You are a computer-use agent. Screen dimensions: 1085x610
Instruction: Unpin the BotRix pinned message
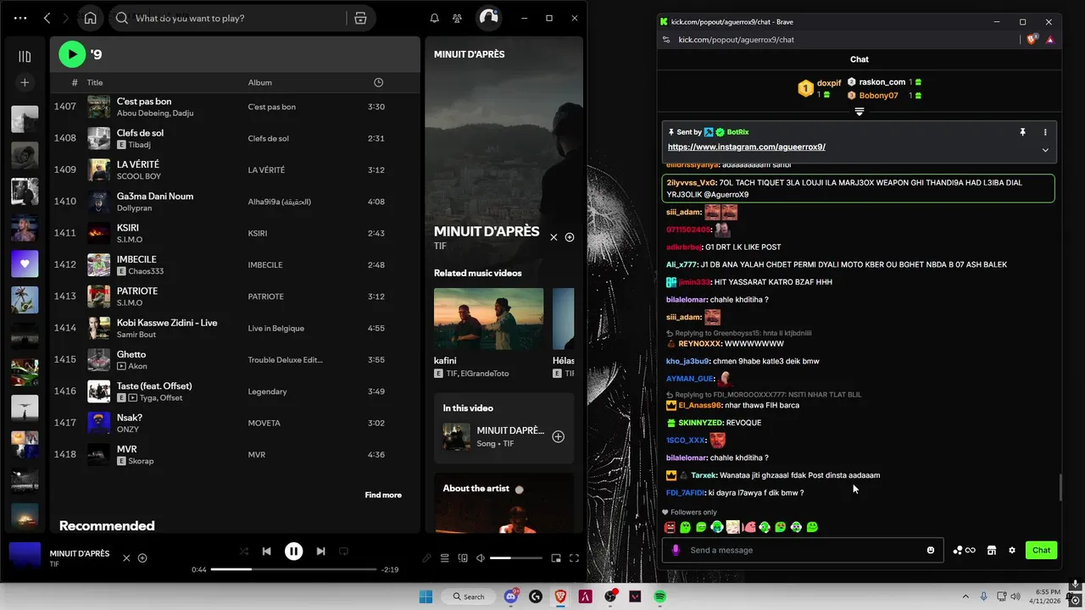point(1022,132)
